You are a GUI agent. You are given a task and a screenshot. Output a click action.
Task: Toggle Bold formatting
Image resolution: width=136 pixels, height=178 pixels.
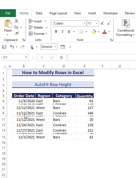[x=56, y=32]
